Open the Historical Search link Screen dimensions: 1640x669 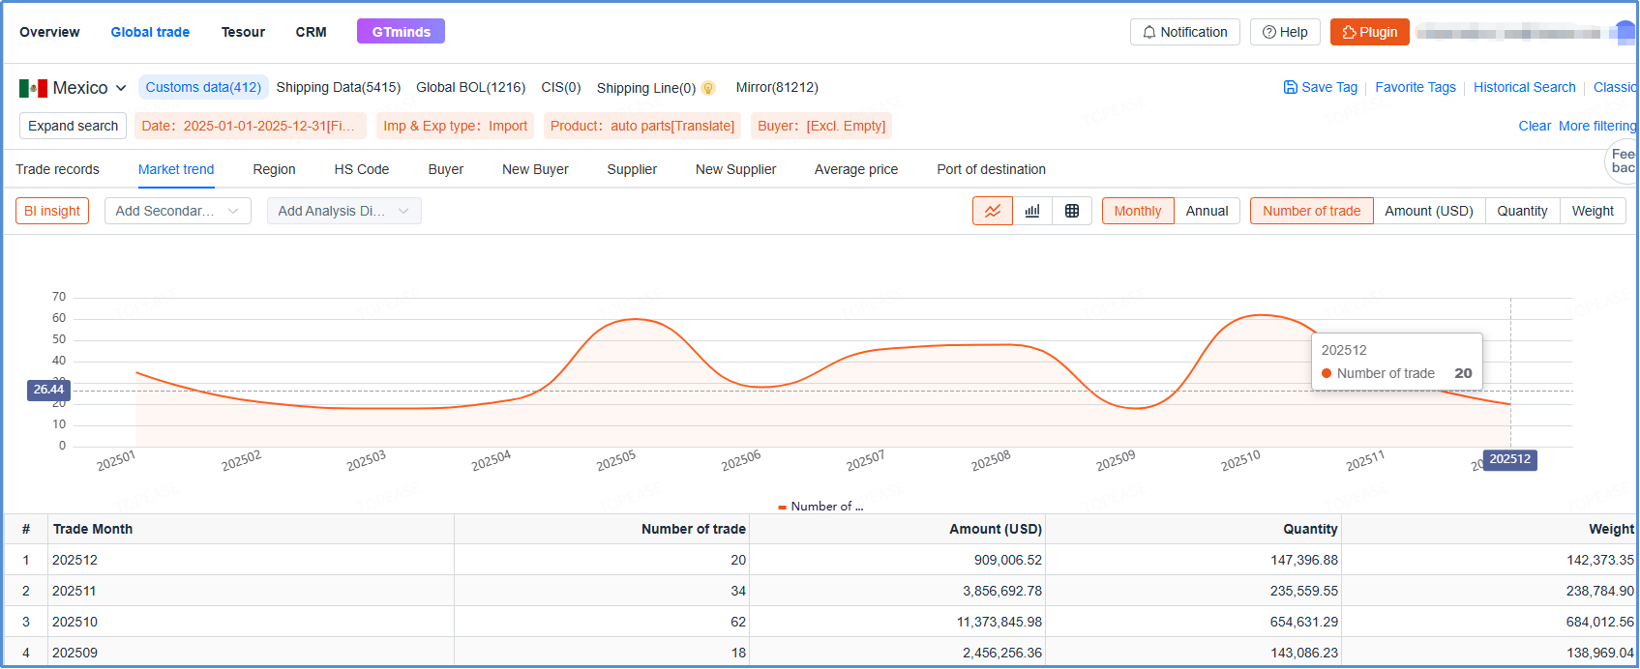click(x=1524, y=87)
